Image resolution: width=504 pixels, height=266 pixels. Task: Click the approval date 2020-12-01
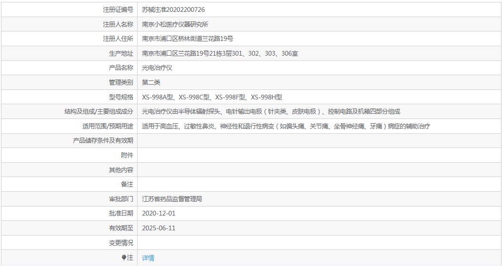pyautogui.click(x=159, y=214)
